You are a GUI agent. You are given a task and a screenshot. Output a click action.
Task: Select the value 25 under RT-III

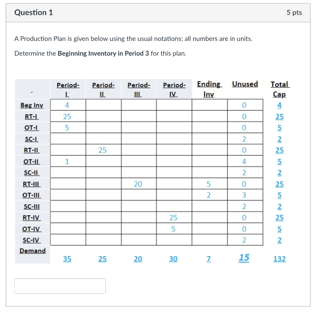click(x=279, y=184)
